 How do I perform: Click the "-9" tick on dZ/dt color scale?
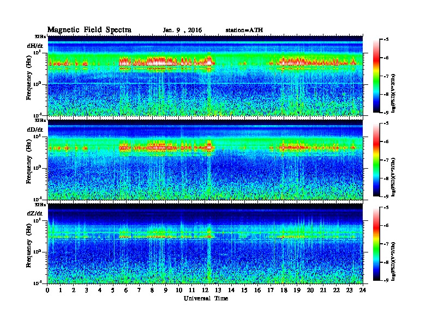tap(386, 281)
